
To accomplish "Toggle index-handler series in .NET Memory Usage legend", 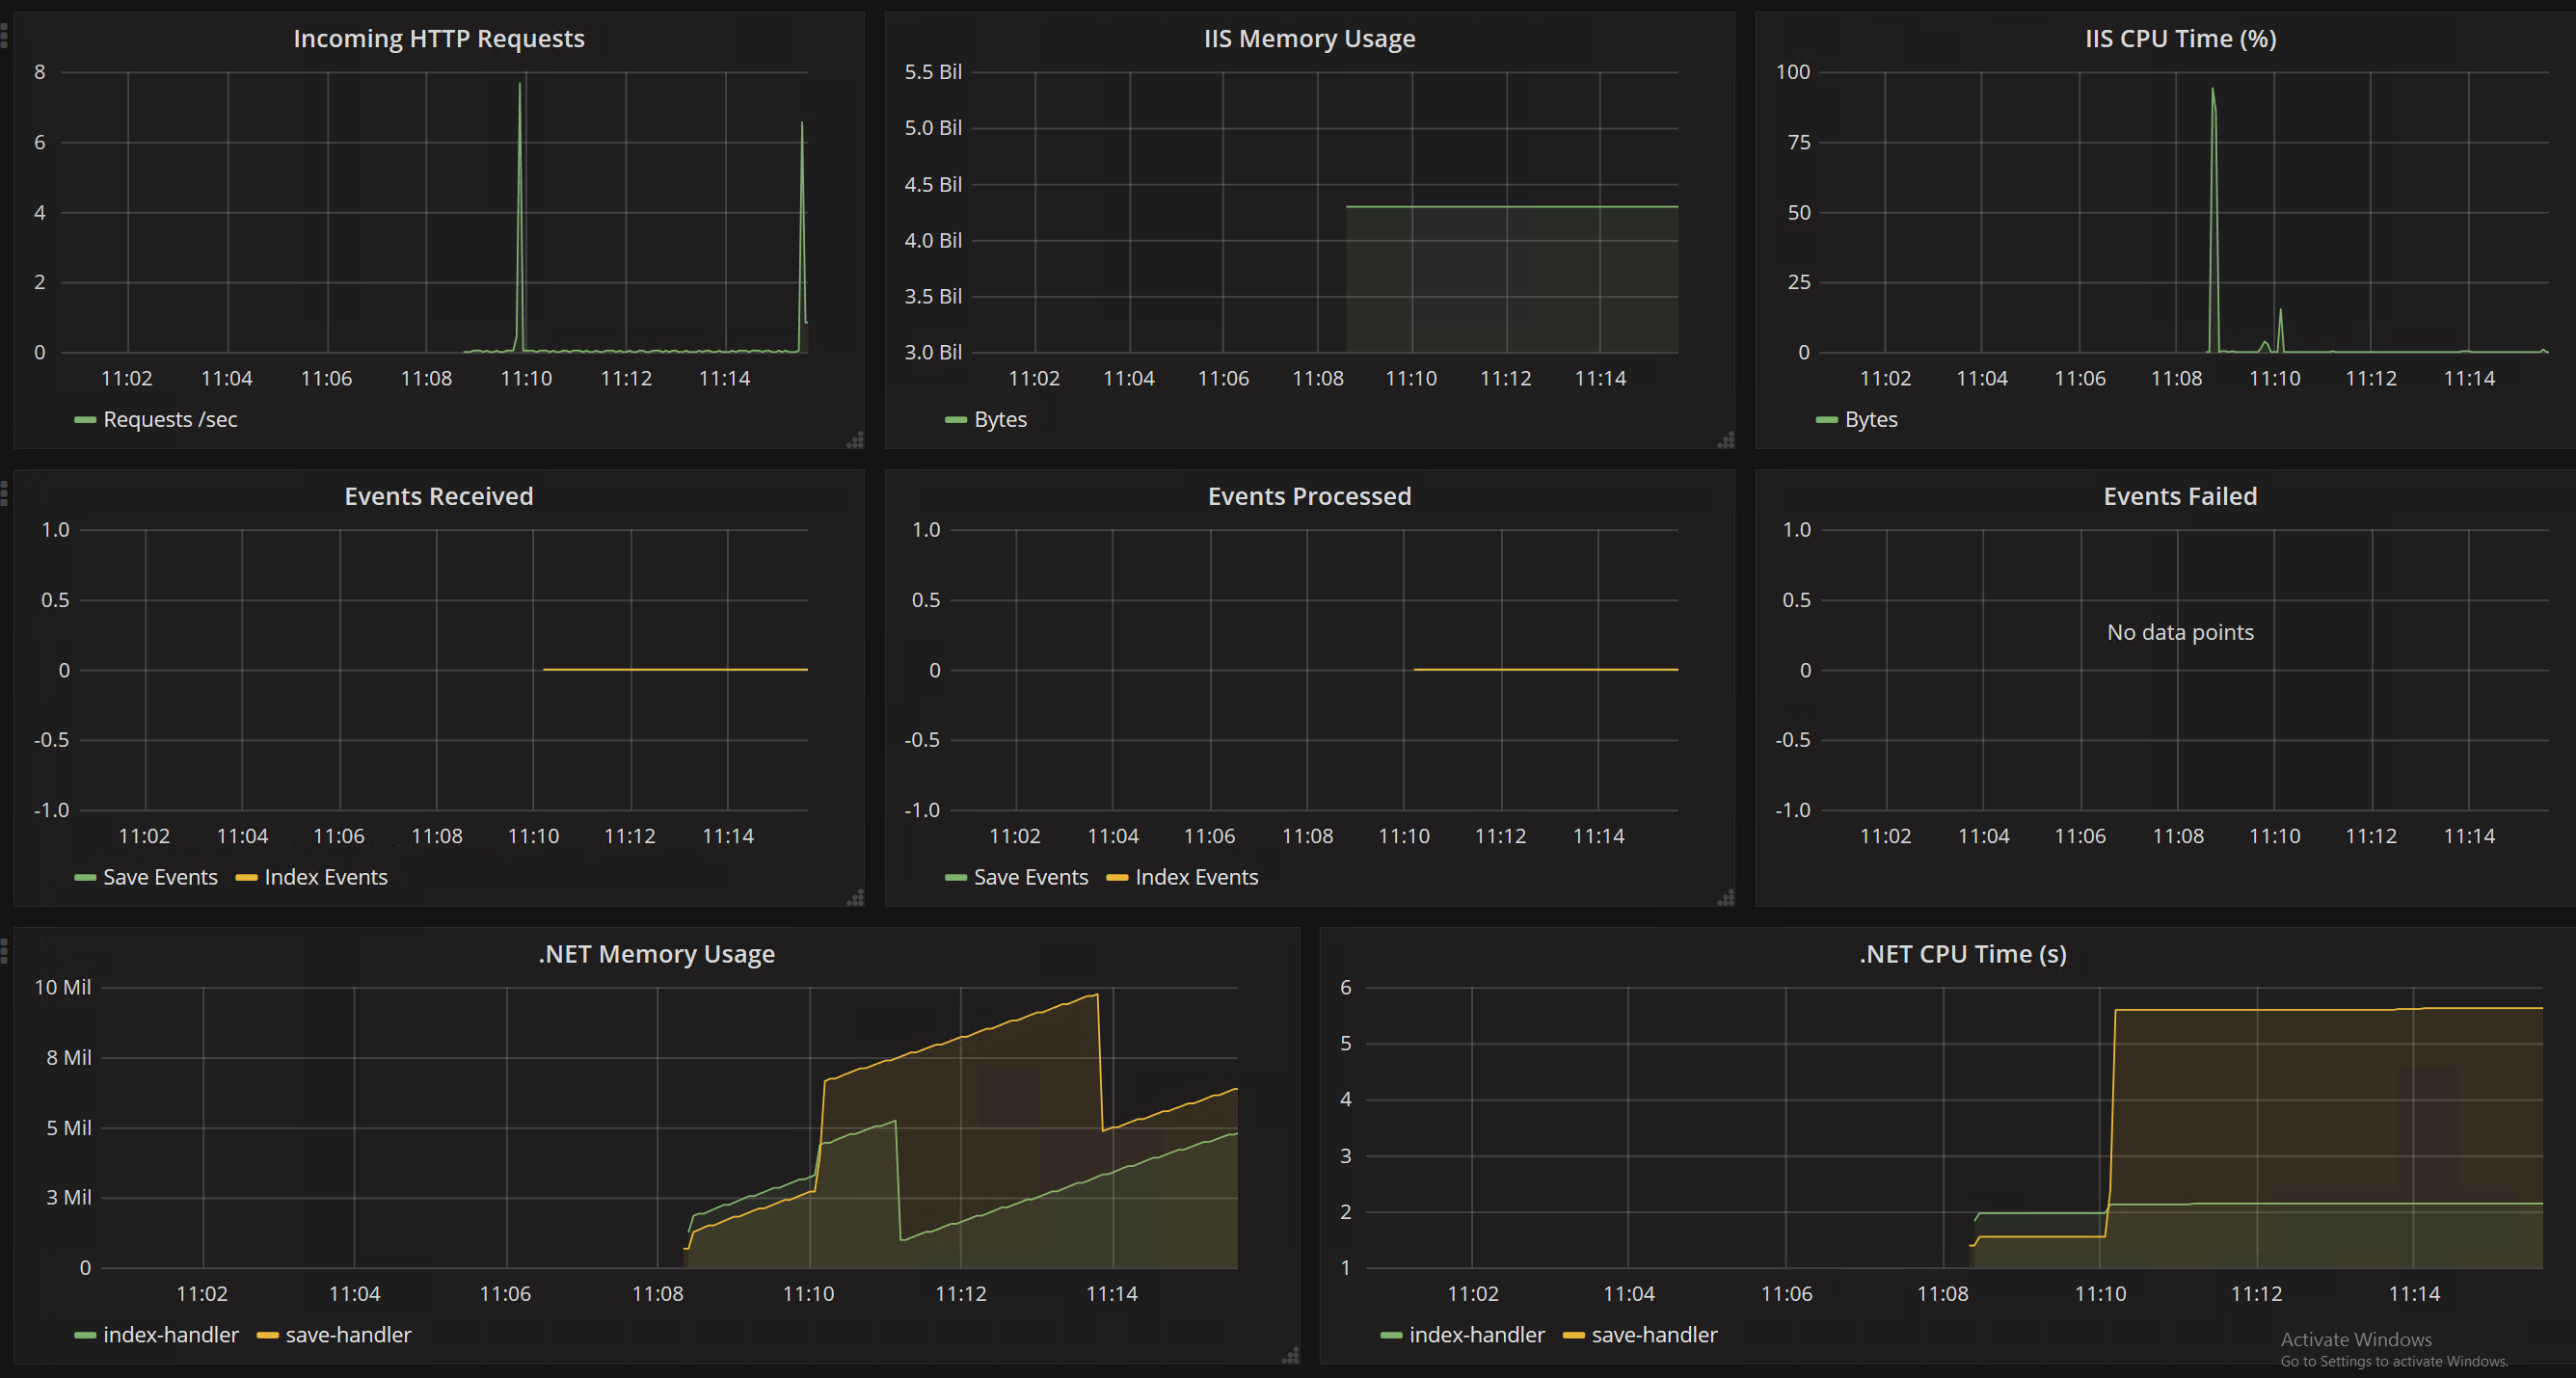I will click(x=170, y=1335).
